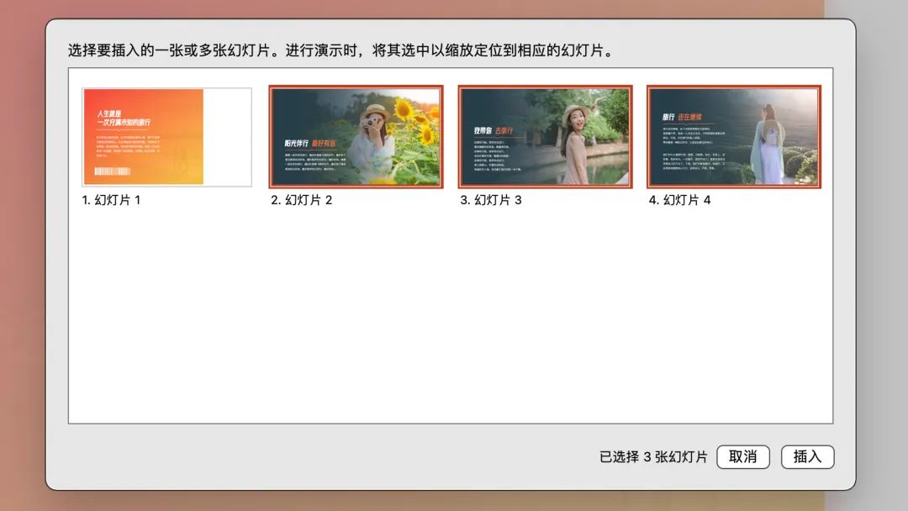Select the thumbnail of slide 1 (orange cover)
This screenshot has height=511, width=908.
[166, 137]
